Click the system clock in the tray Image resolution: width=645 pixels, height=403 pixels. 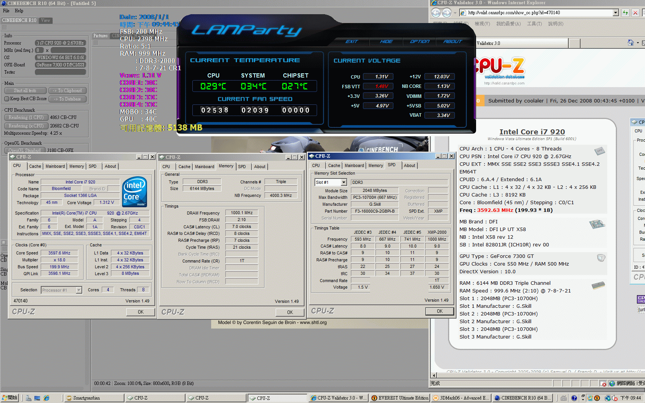630,398
